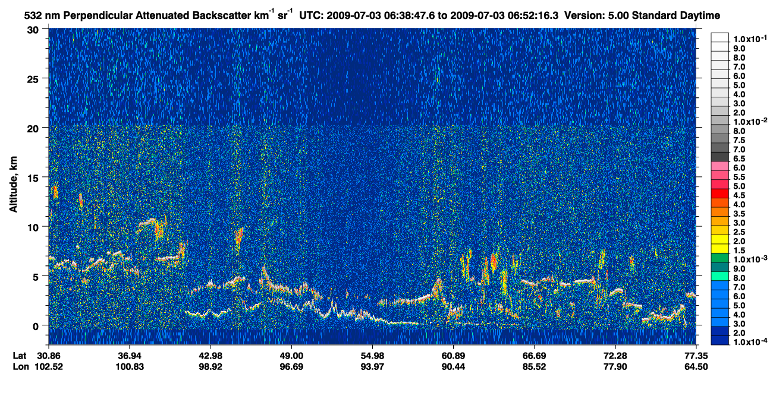Screen dimensions: 773x396
Task: Click the pure red swatch beside 4.5
Action: click(x=719, y=194)
